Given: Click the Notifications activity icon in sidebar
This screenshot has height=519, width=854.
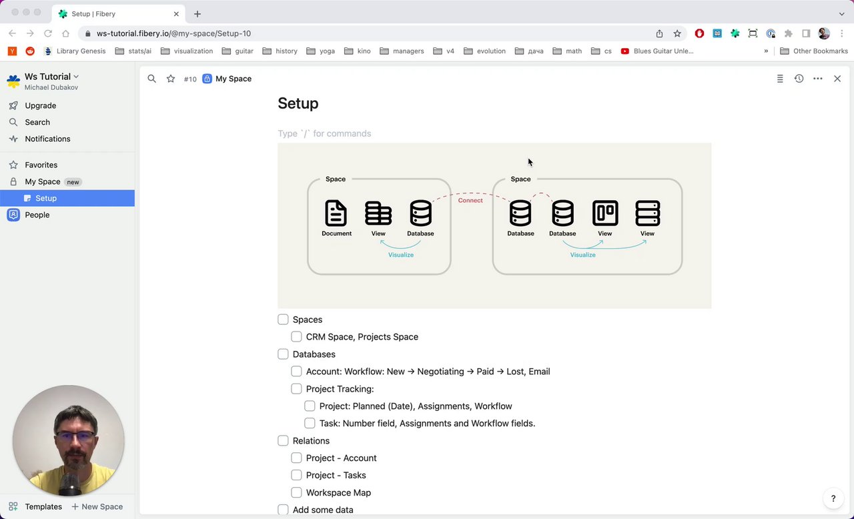Looking at the screenshot, I should (x=13, y=139).
